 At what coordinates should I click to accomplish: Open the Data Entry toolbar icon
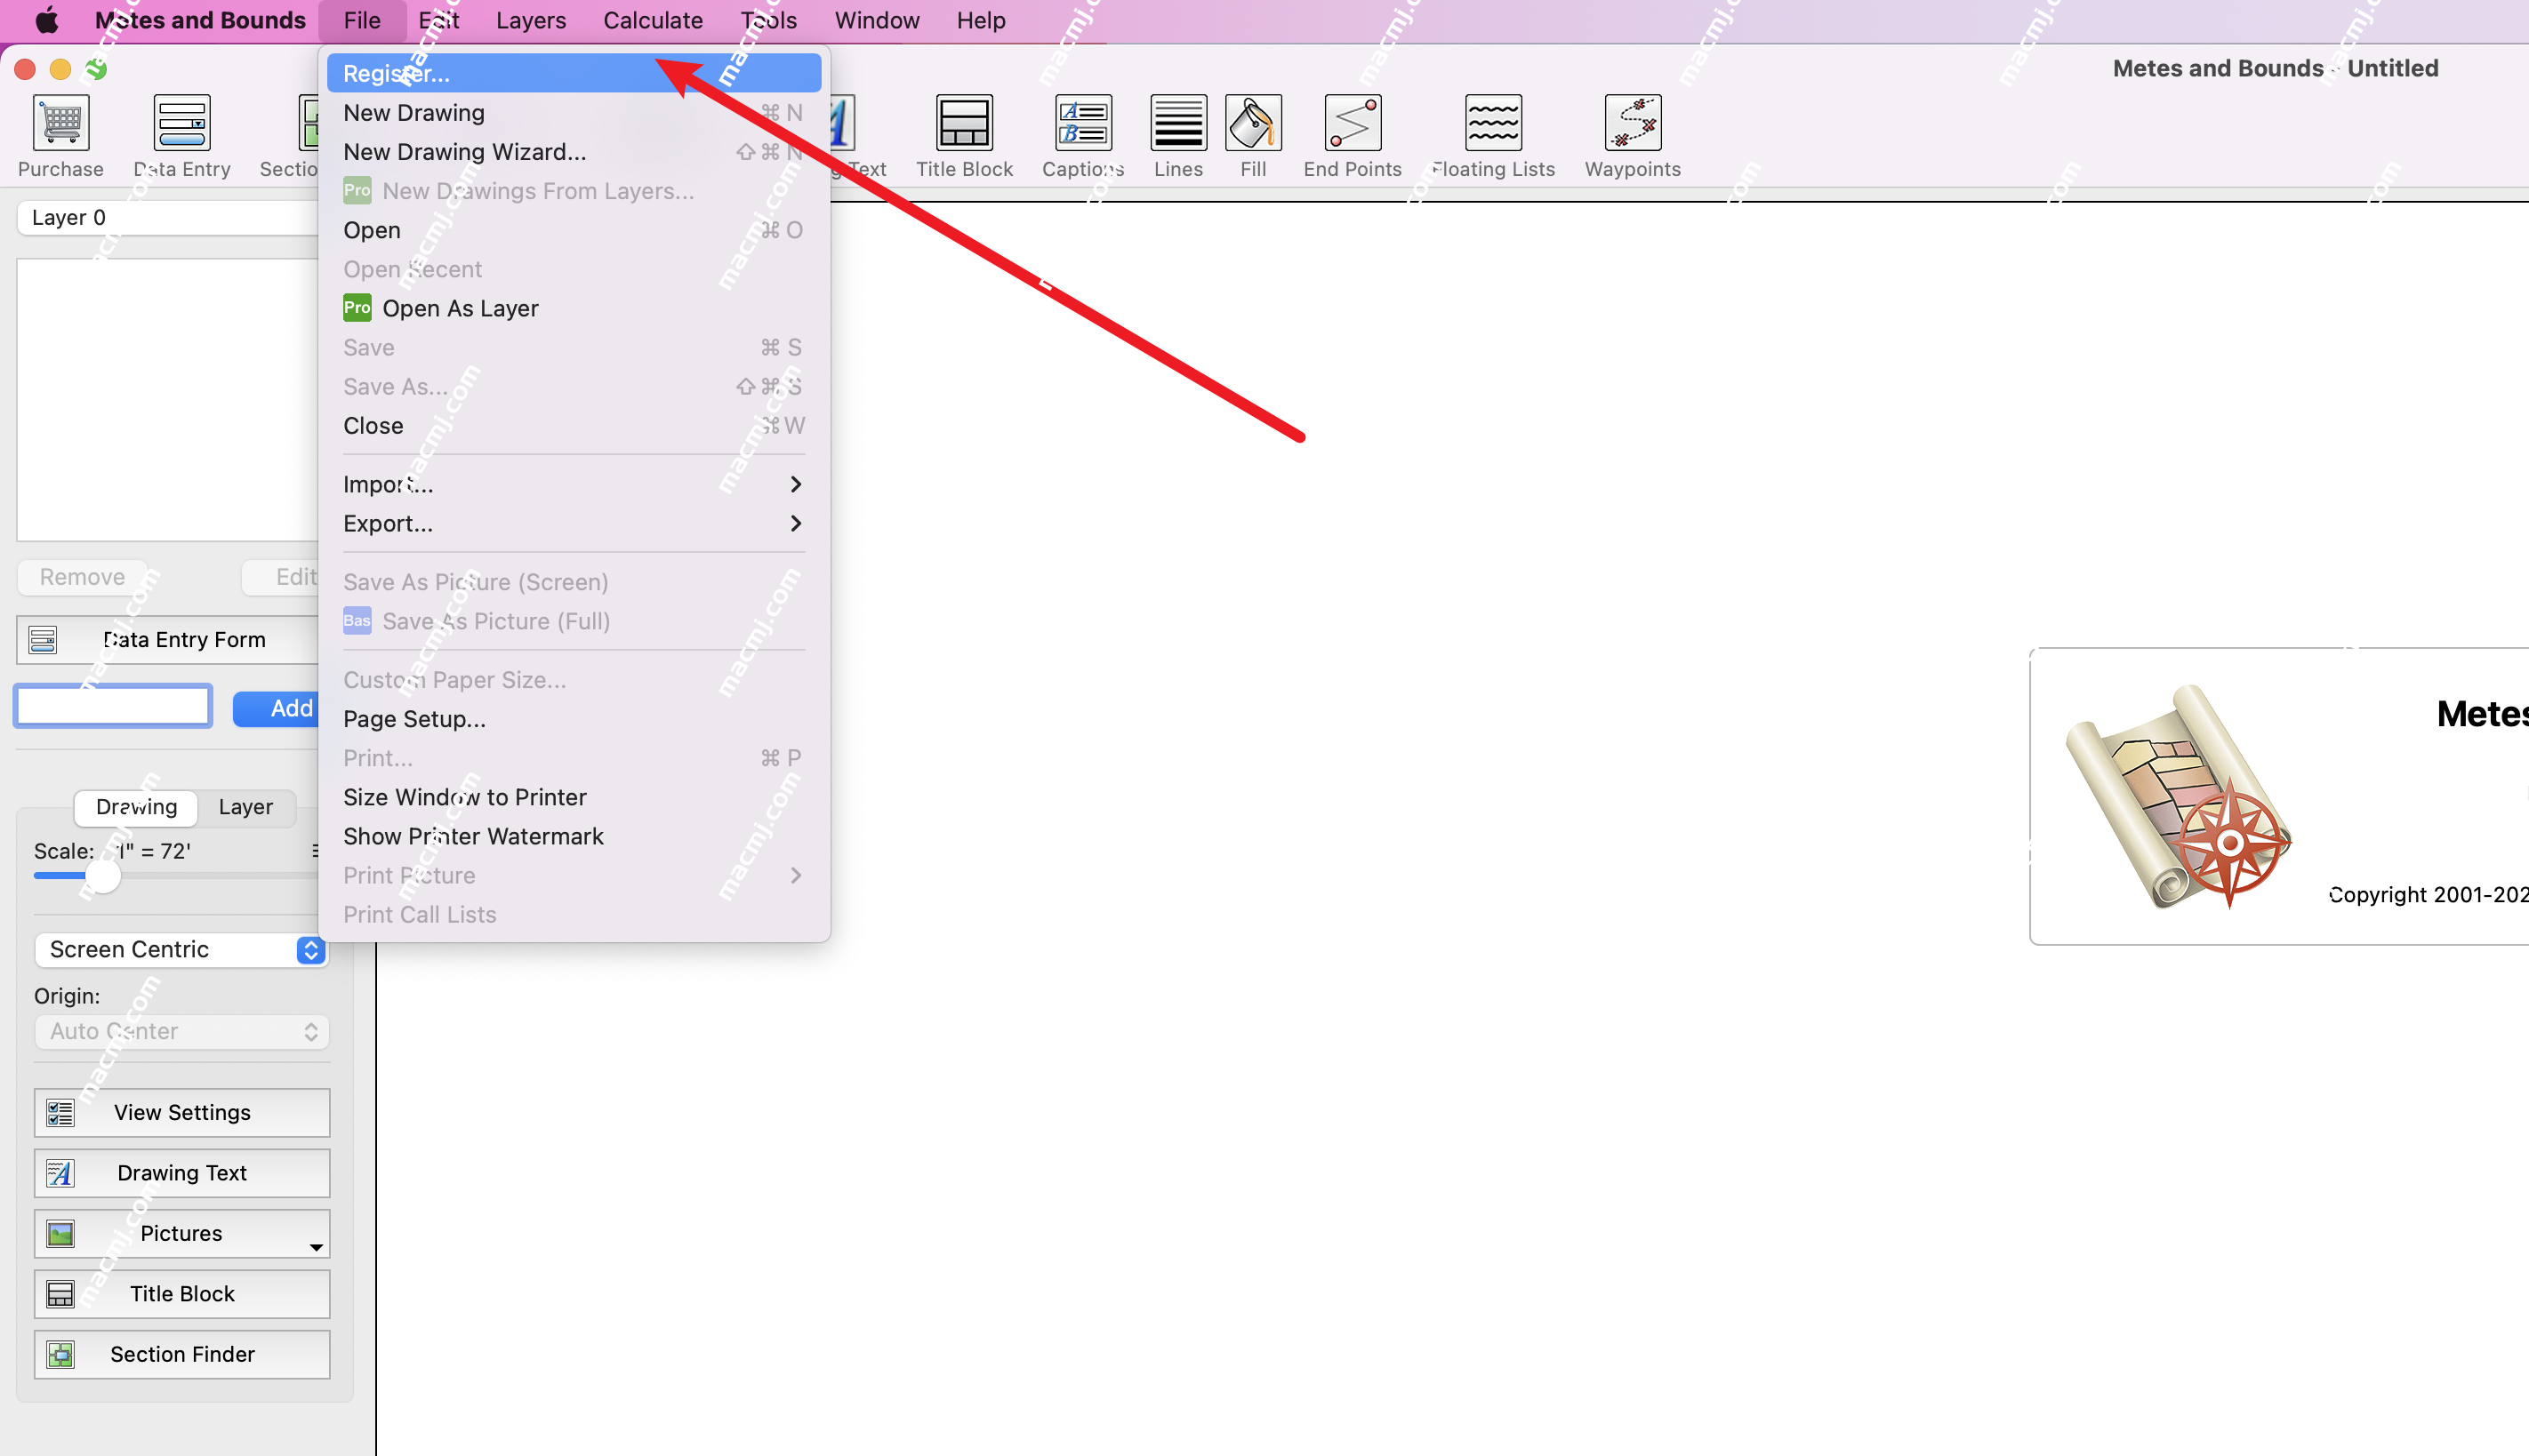[x=182, y=123]
